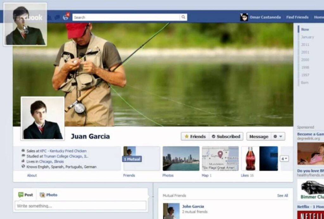This screenshot has height=219, width=324.
Task: Open the Map tile with location pin
Action: click(220, 158)
